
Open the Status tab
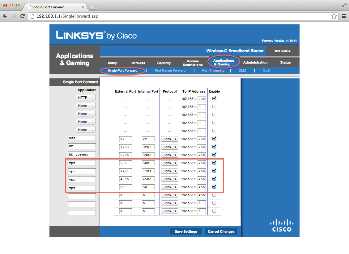285,62
